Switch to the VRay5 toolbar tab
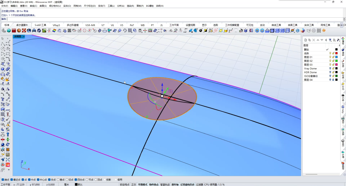346x186 pixels. pyautogui.click(x=56, y=25)
